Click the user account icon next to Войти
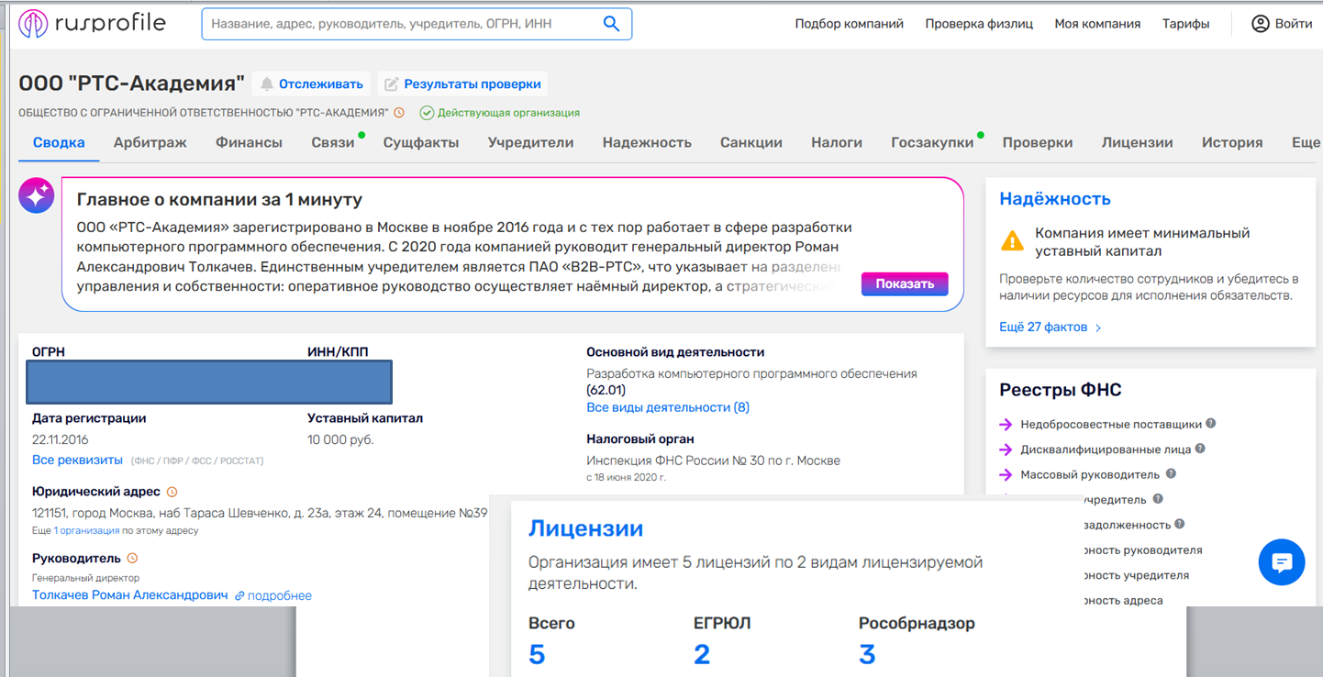 click(1261, 24)
